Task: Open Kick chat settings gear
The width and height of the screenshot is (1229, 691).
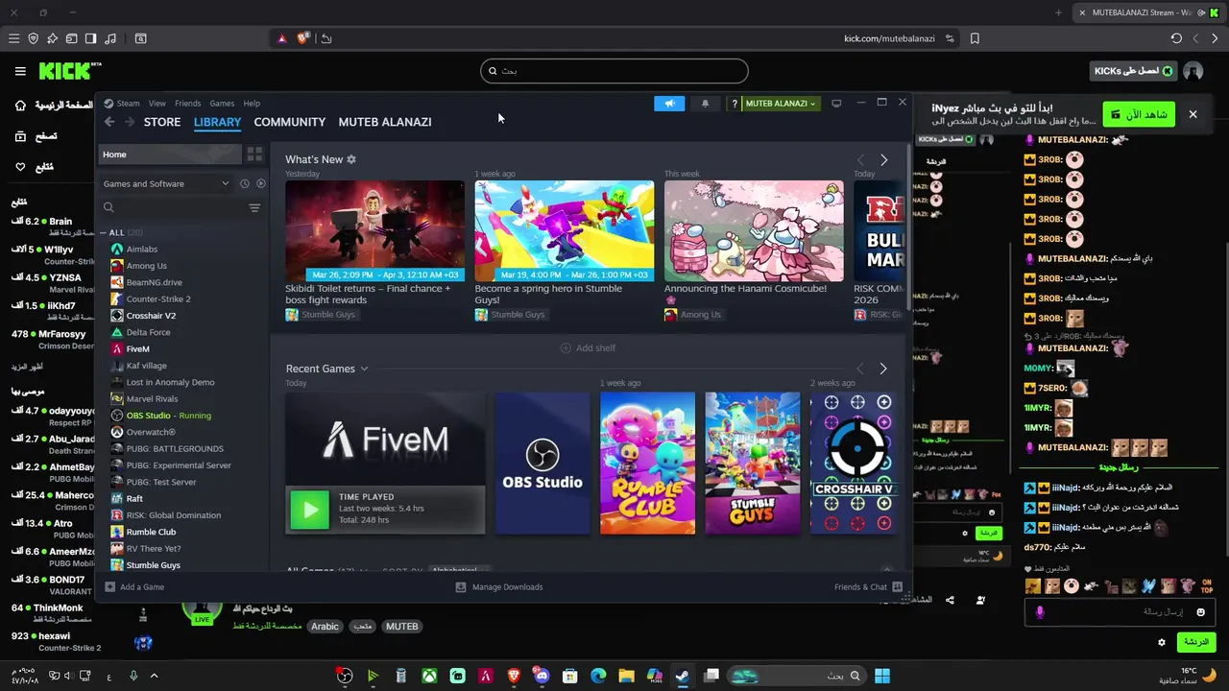Action: tap(1162, 642)
